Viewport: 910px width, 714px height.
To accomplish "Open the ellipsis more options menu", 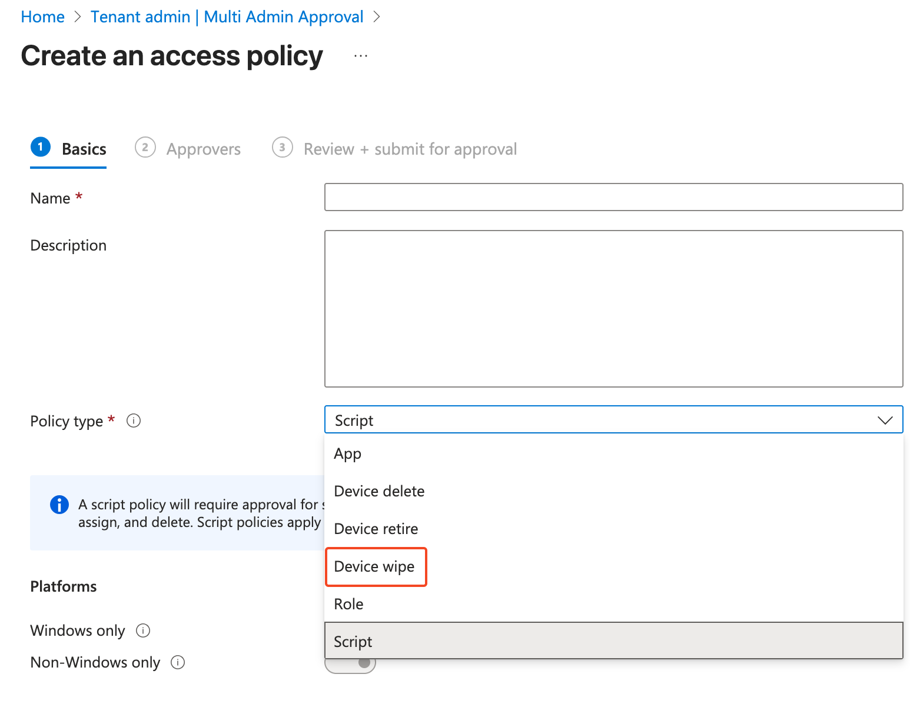I will tap(361, 56).
